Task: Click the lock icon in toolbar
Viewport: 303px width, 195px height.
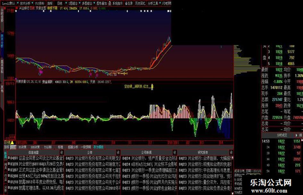Action: tap(110, 3)
